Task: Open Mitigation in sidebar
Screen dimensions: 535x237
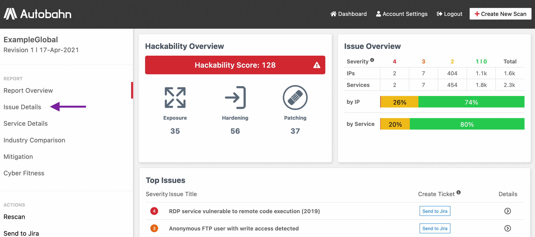Action: click(18, 157)
